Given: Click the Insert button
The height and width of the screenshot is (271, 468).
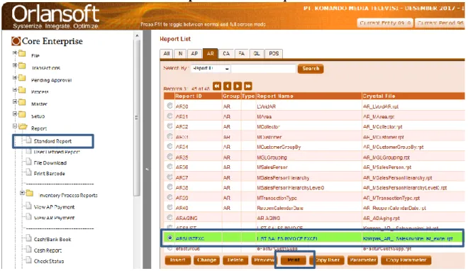Looking at the screenshot, I should pyautogui.click(x=178, y=260).
